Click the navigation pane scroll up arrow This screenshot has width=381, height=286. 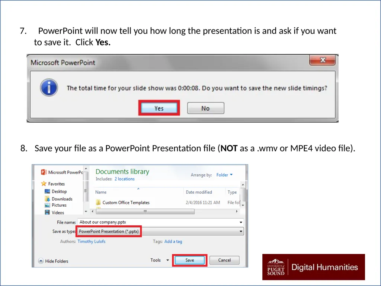pyautogui.click(x=86, y=169)
